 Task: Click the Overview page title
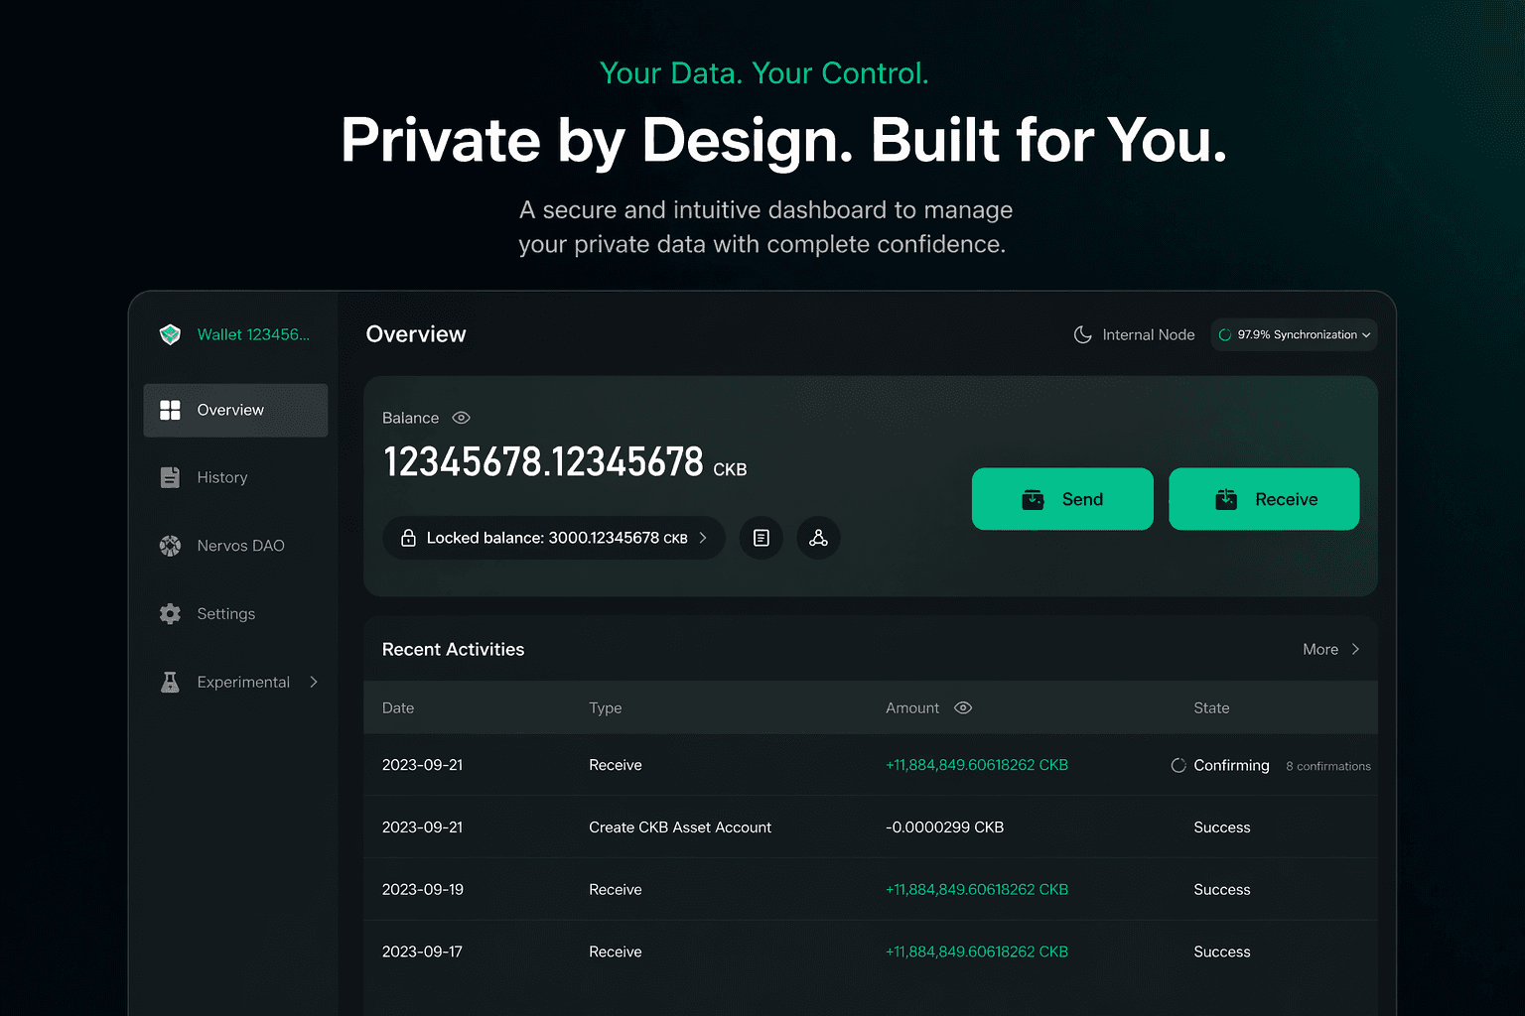pyautogui.click(x=416, y=334)
